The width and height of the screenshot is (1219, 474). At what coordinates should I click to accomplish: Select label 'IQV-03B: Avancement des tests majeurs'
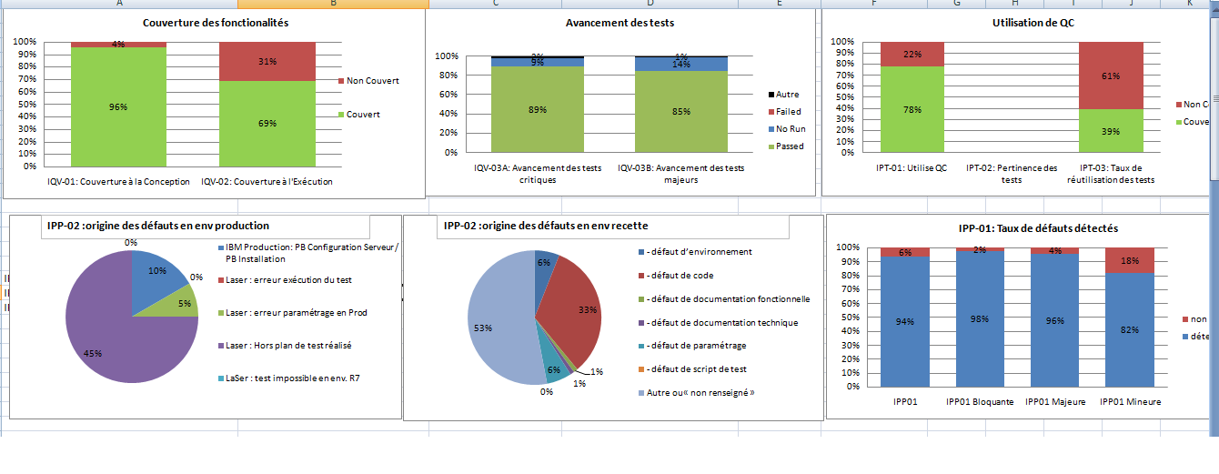coord(680,174)
